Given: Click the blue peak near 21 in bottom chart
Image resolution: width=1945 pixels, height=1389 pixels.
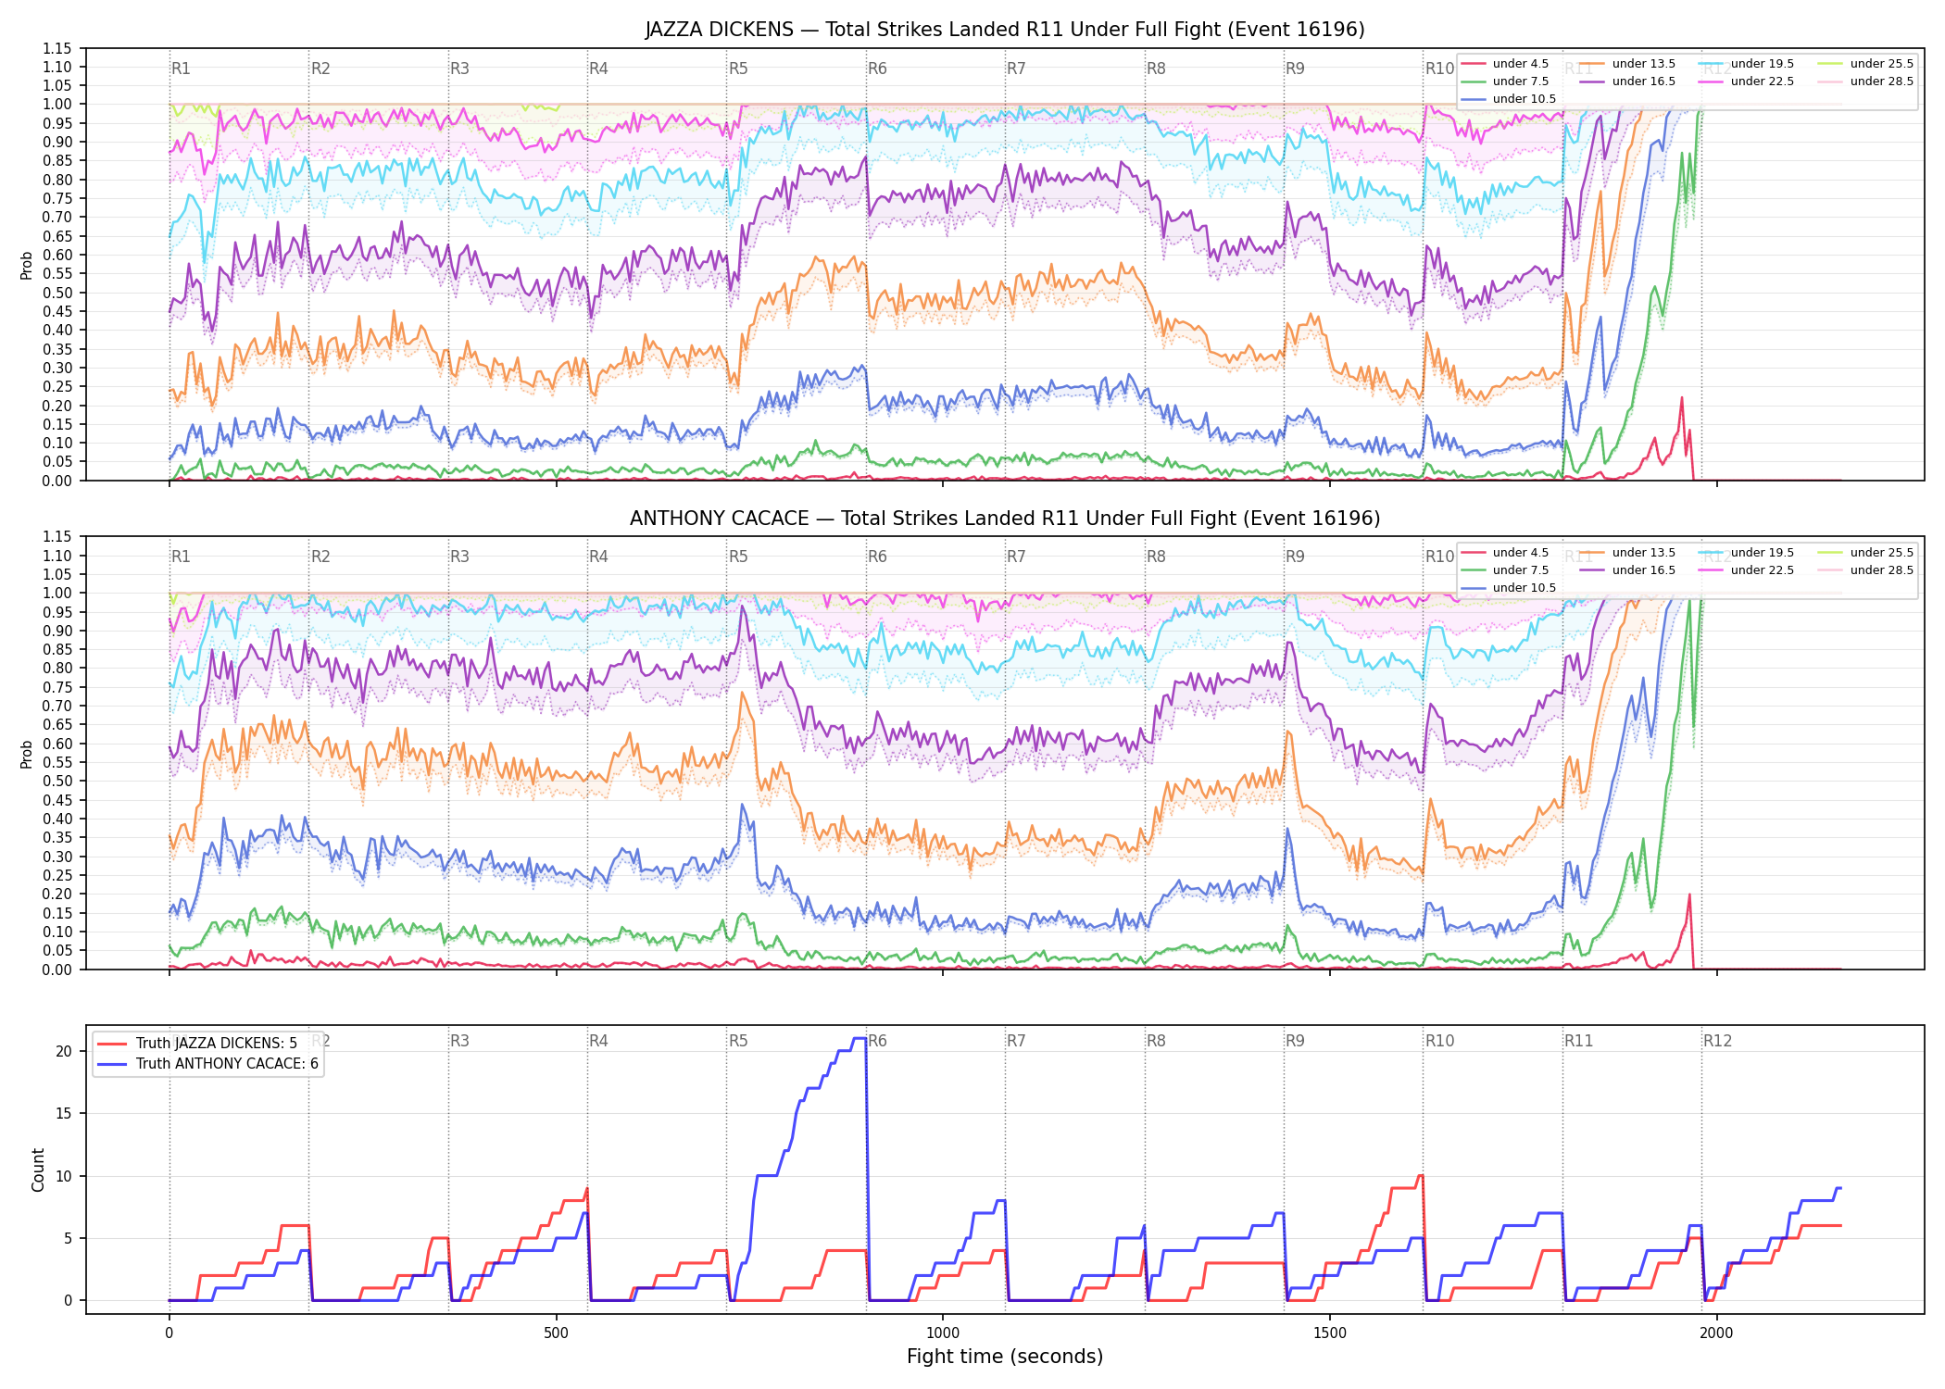Looking at the screenshot, I should [860, 1039].
